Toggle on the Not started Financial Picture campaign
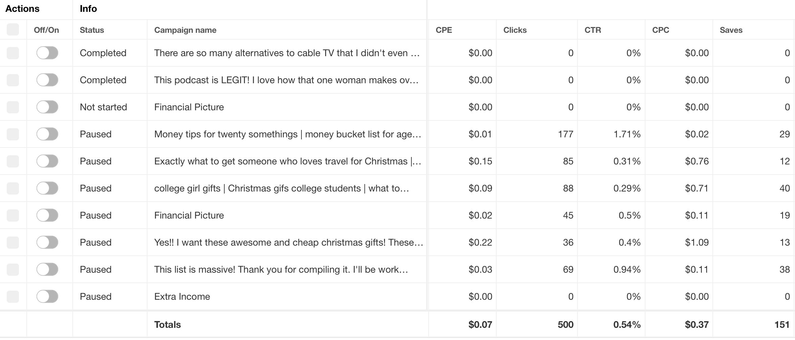 coord(47,107)
